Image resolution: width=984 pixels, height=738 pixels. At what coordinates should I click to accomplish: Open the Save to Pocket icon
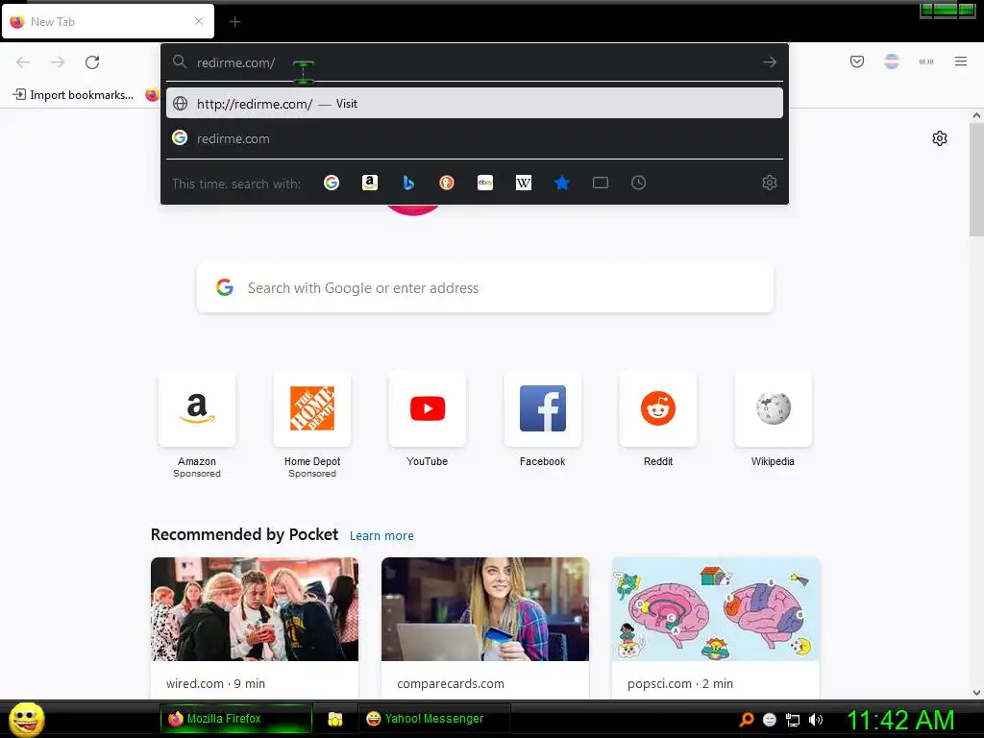[857, 61]
